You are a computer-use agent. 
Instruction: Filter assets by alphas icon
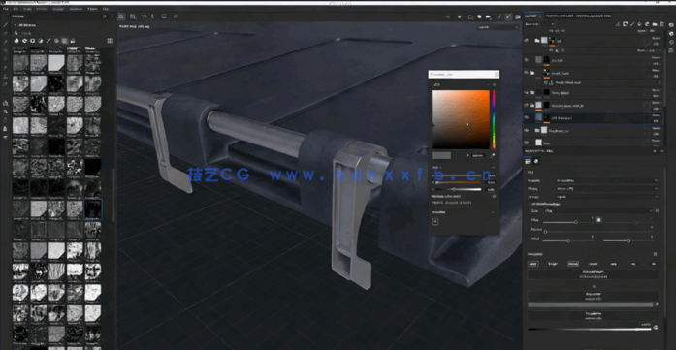point(56,41)
